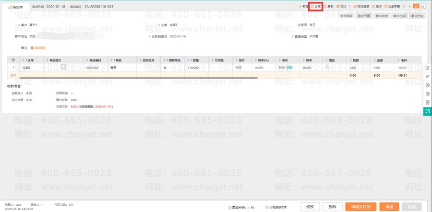Open 历史单据 (history documents)

click(392, 6)
